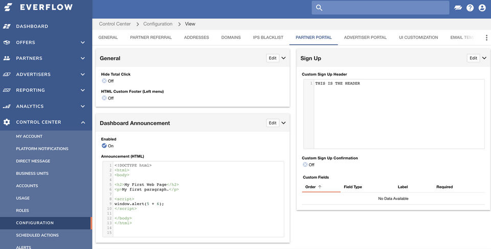Click the search magnifier icon
The height and width of the screenshot is (249, 491).
click(319, 8)
